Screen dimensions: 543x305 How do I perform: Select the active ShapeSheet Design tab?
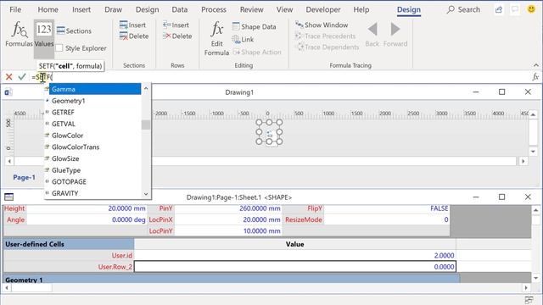[x=409, y=9]
